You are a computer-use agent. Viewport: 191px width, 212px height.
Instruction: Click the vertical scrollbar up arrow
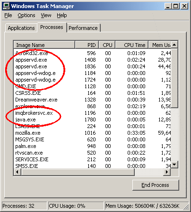(x=174, y=45)
